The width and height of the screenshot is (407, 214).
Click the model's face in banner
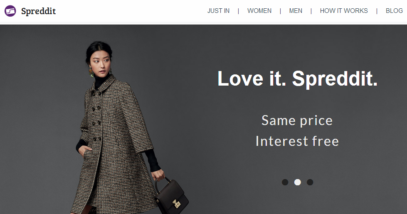(100, 64)
